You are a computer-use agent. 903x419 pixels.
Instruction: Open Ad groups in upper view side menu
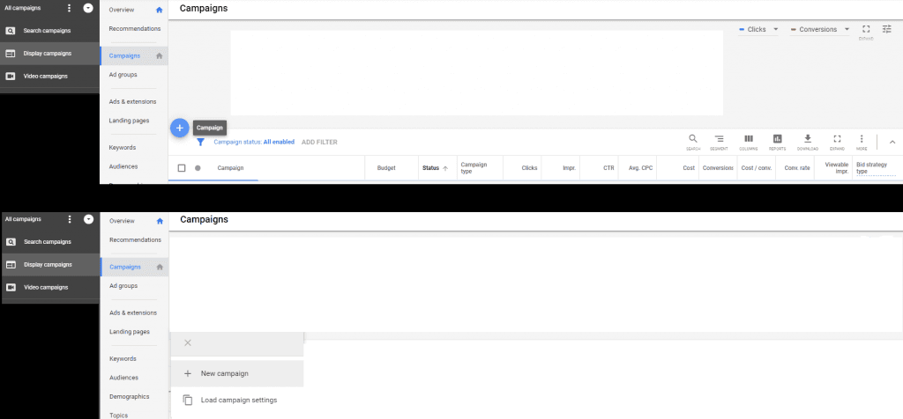[123, 75]
